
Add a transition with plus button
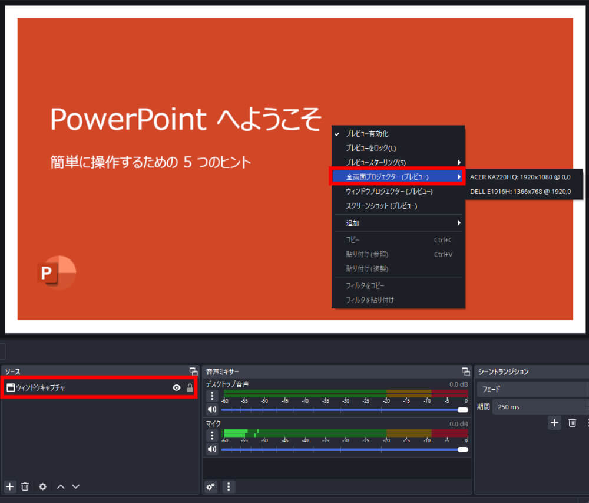[554, 423]
